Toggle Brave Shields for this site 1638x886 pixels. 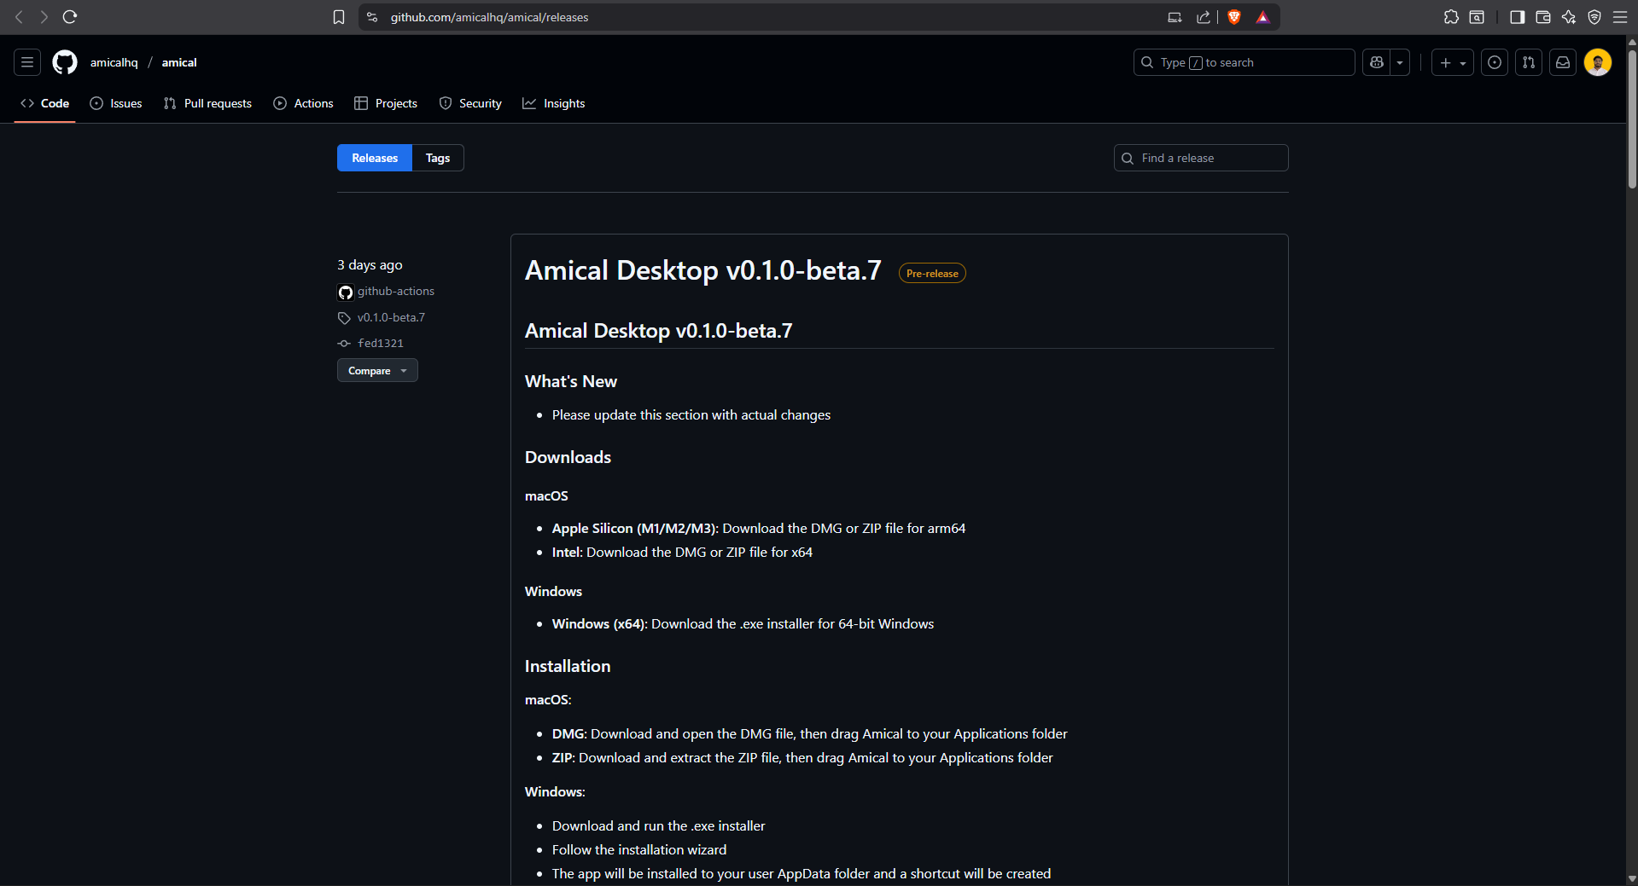[1233, 17]
